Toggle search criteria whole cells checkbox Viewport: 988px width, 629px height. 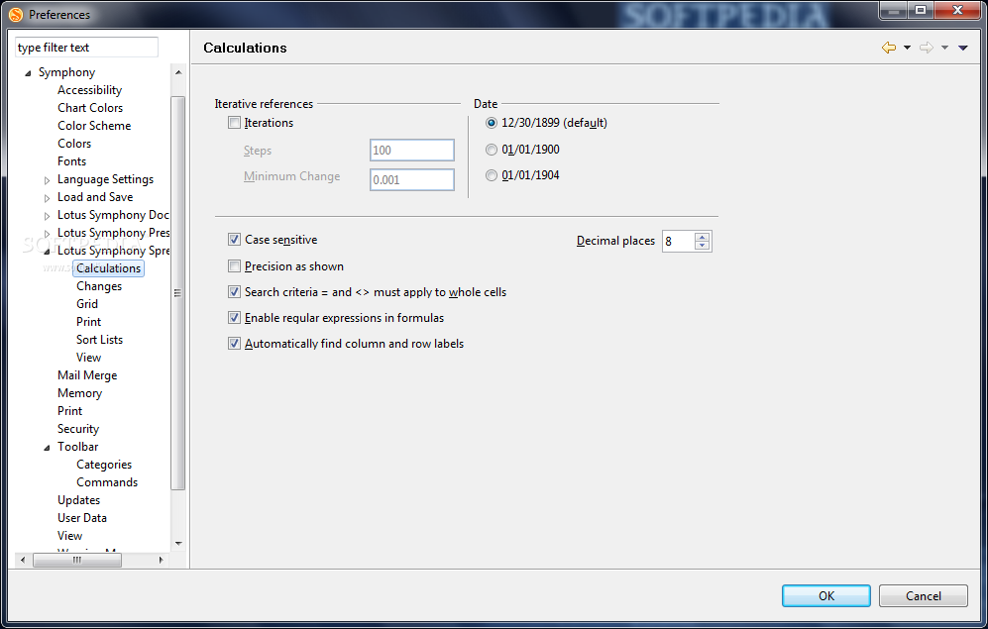(235, 292)
